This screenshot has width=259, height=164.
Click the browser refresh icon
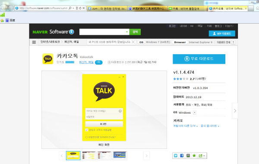click(x=80, y=8)
